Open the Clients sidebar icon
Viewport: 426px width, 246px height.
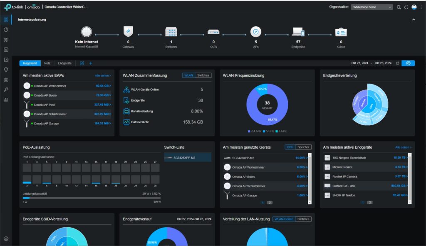pos(6,60)
